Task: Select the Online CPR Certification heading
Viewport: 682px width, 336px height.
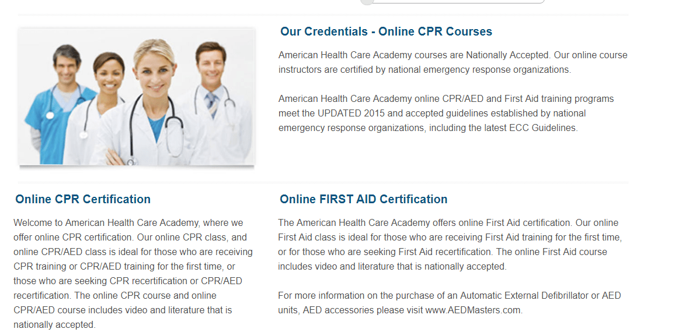Action: click(x=83, y=199)
